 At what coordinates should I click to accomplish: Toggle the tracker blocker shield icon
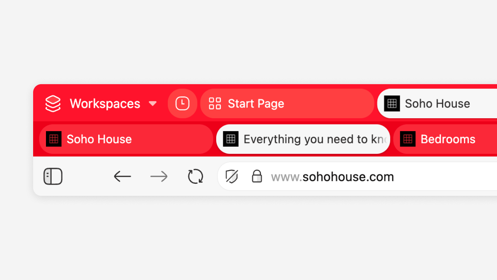click(x=232, y=177)
